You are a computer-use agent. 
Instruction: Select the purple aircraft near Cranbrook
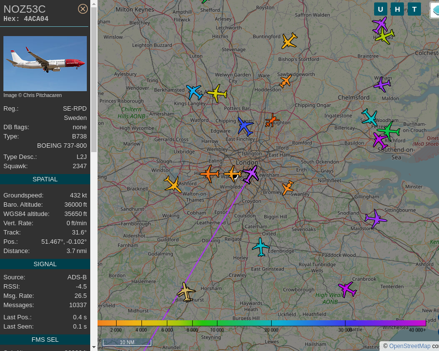[x=347, y=289]
